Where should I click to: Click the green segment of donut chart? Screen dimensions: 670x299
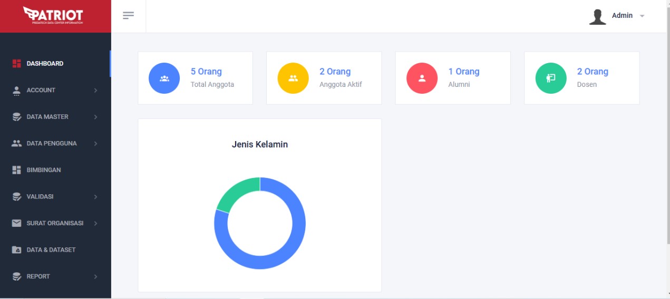point(235,193)
